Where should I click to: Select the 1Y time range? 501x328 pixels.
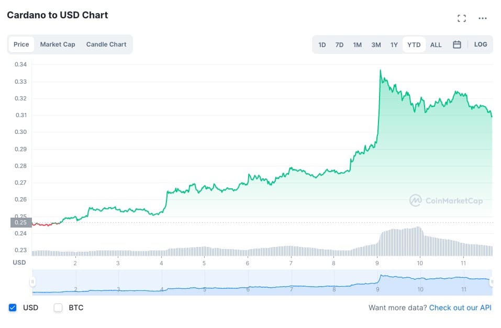394,44
